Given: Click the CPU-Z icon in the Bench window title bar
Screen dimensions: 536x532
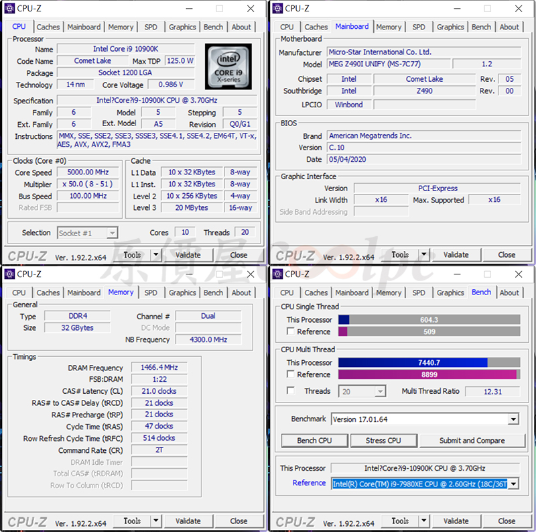Looking at the screenshot, I should pos(277,274).
